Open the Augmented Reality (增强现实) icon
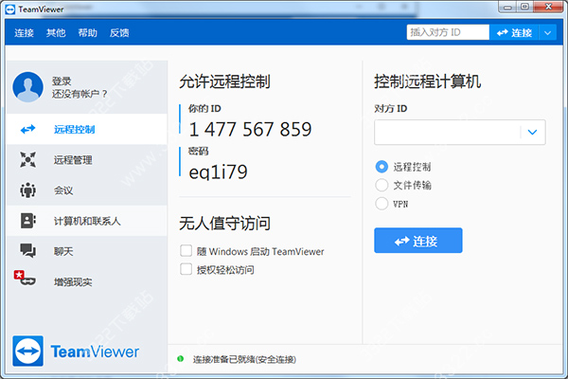 (26, 280)
